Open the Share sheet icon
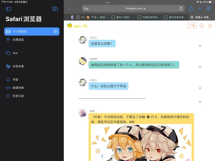This screenshot has width=215, height=161. pyautogui.click(x=191, y=8)
